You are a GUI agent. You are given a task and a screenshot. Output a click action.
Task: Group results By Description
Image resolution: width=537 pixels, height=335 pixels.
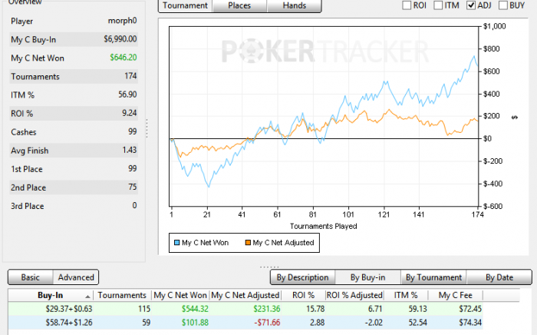point(302,277)
